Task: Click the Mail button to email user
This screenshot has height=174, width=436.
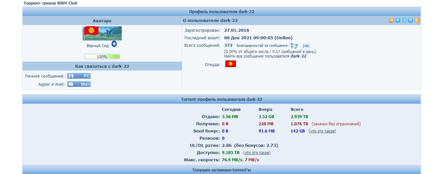Action: pos(79,84)
